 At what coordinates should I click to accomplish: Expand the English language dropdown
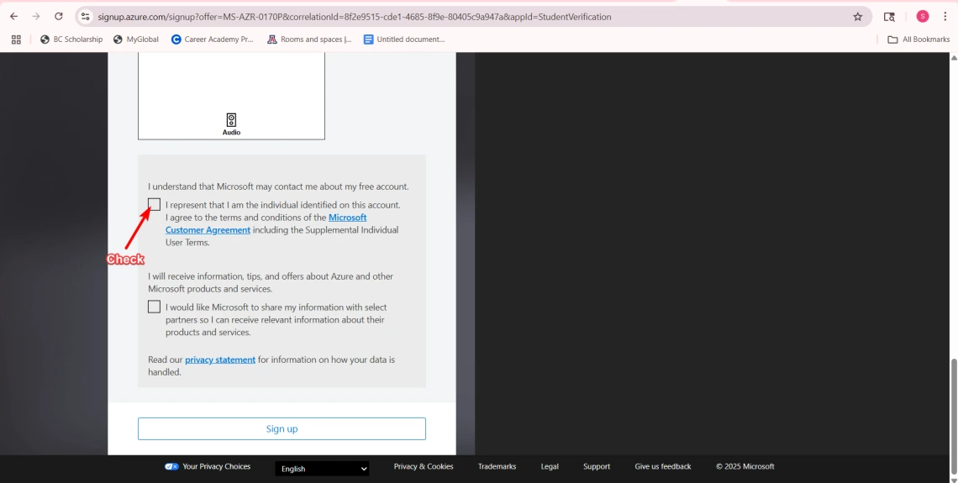click(x=322, y=469)
